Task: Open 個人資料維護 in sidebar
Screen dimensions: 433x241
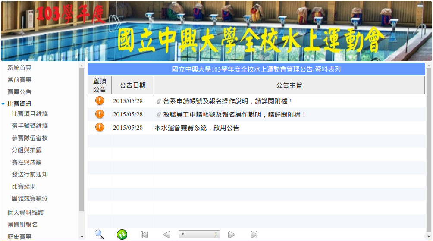Action: point(25,213)
